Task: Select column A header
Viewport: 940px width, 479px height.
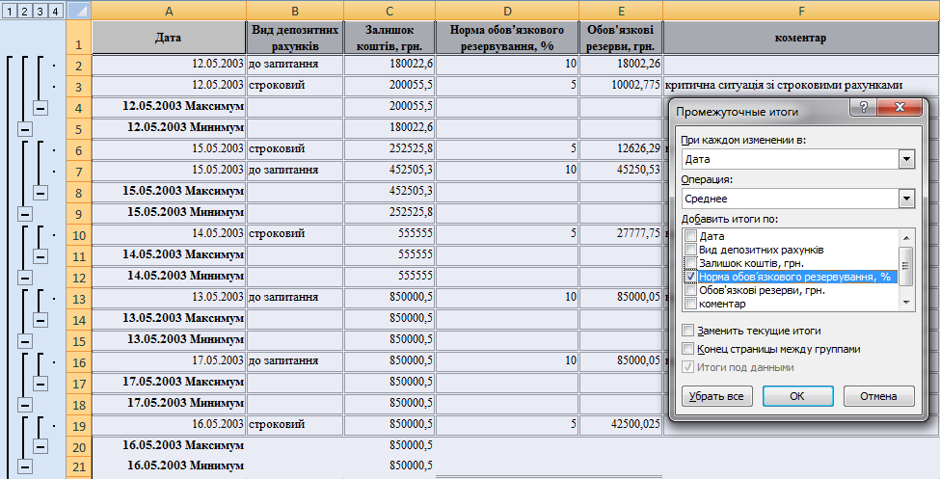Action: click(169, 11)
